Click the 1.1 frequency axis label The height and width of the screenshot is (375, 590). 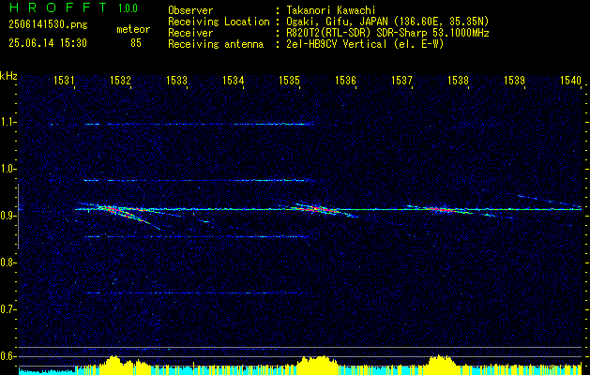7,122
